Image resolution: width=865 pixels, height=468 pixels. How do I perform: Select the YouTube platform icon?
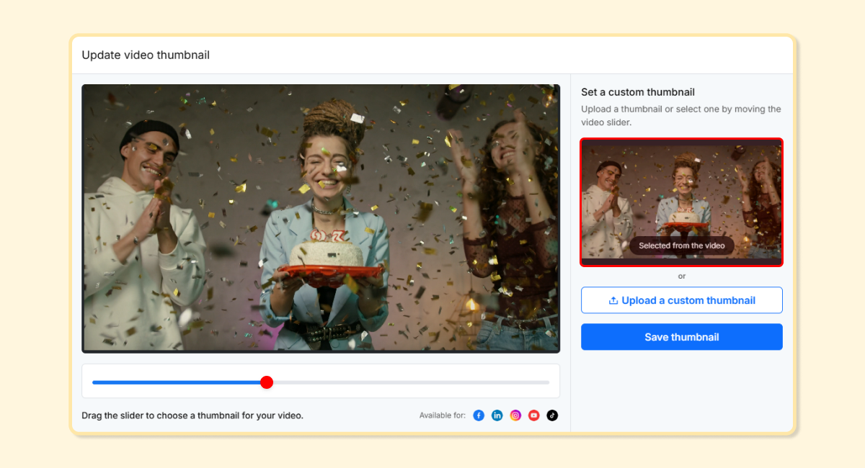tap(533, 415)
